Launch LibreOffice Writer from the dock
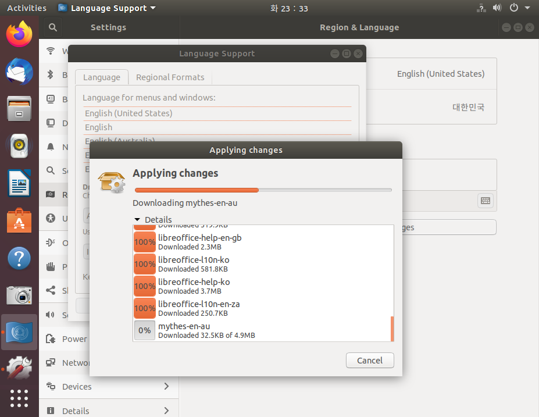Viewport: 539px width, 417px height. [19, 183]
